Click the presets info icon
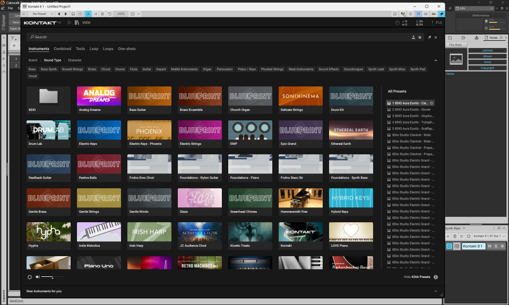Image resolution: width=509 pixels, height=305 pixels. [436, 277]
